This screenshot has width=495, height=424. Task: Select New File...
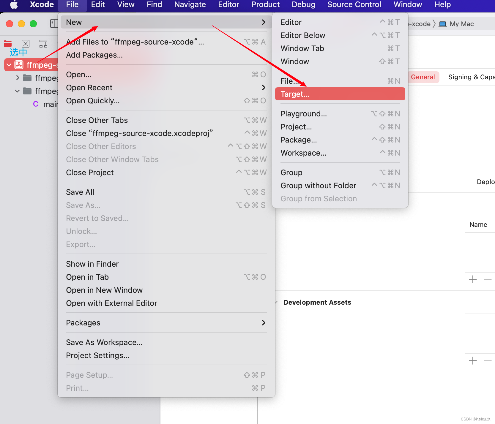coord(340,81)
